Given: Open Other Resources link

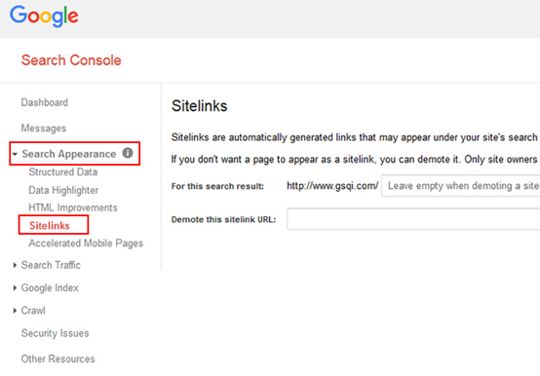Looking at the screenshot, I should [58, 358].
